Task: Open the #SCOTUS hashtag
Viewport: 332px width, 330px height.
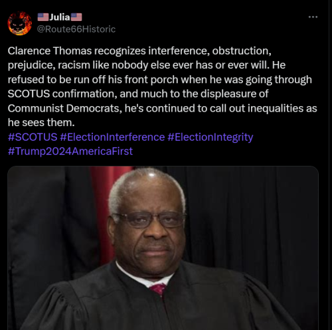Action: coord(33,137)
